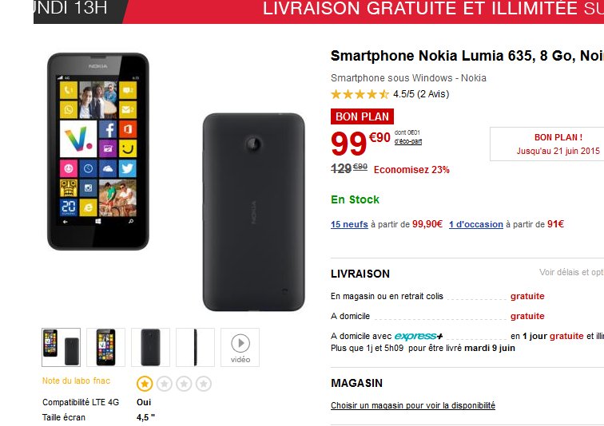Screen dimensions: 604x426
Task: Open the 15 neufs offers link
Action: click(349, 224)
